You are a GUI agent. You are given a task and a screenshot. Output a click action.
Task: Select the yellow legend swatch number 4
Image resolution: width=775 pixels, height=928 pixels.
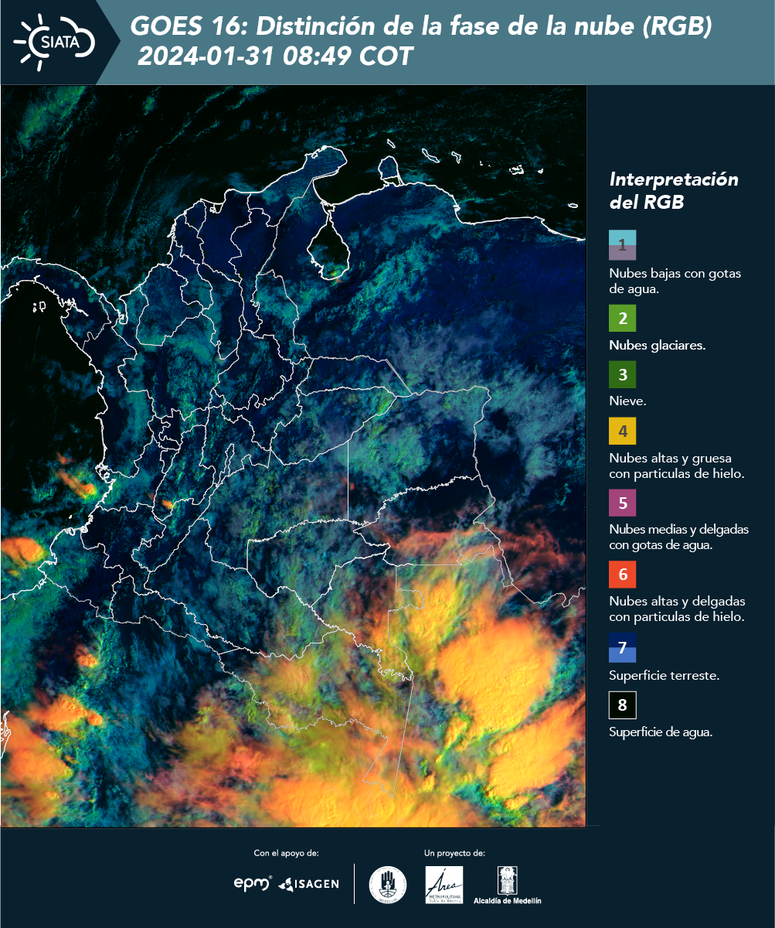(622, 431)
